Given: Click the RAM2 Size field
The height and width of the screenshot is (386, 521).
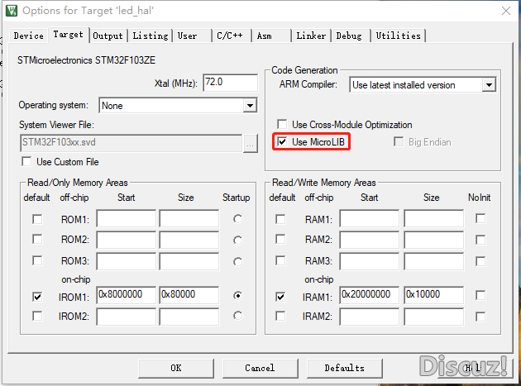Looking at the screenshot, I should click(x=433, y=240).
